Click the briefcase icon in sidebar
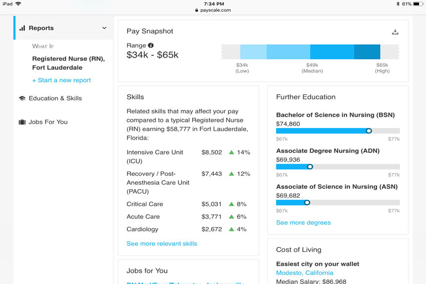This screenshot has width=426, height=284. pos(22,122)
